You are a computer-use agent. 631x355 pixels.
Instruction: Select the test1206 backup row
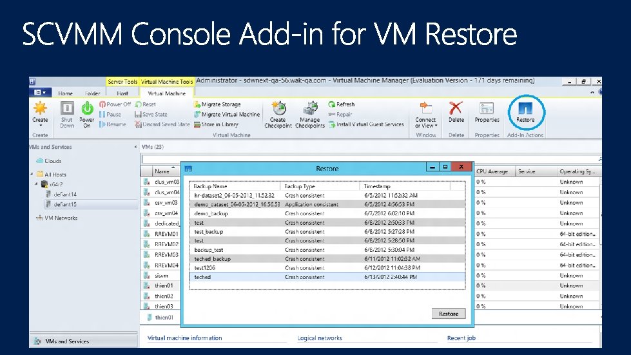click(327, 268)
